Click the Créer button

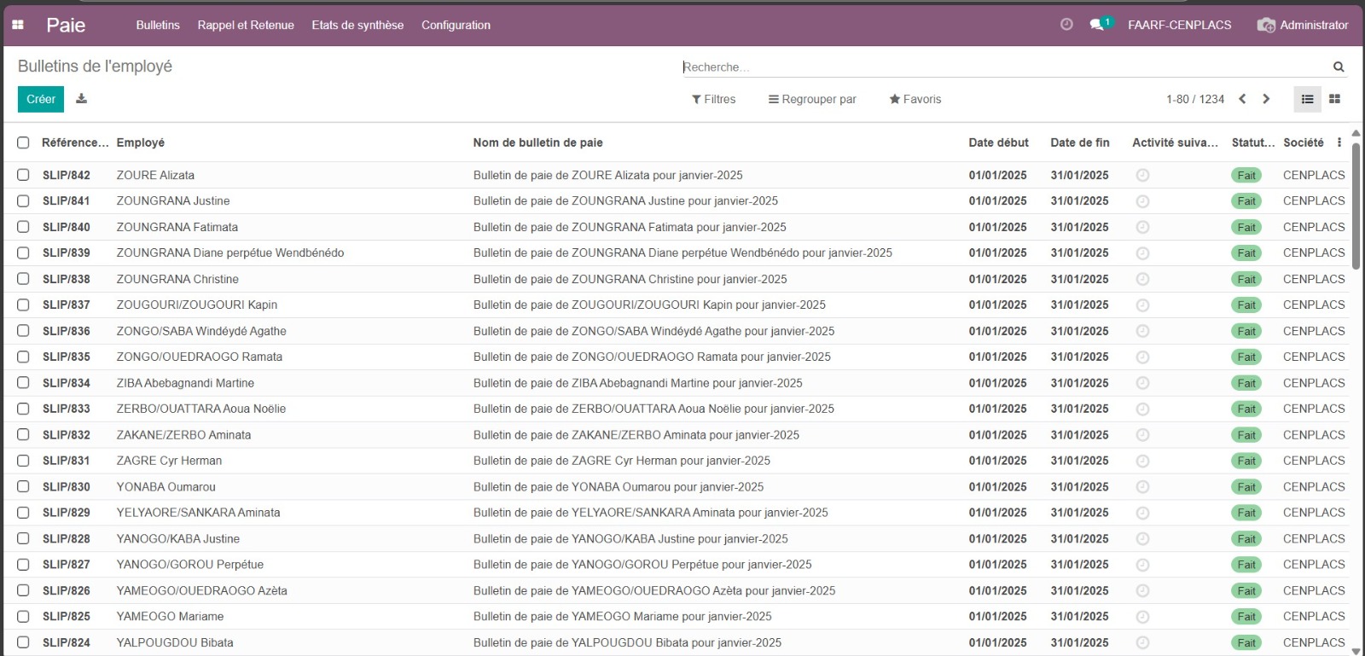(x=40, y=99)
